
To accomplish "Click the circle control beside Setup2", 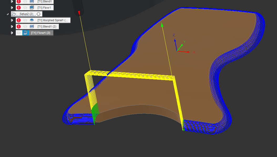I will tap(38, 14).
